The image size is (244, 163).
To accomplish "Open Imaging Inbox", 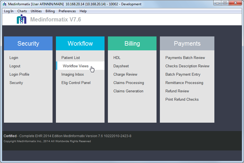I will click(x=73, y=75).
